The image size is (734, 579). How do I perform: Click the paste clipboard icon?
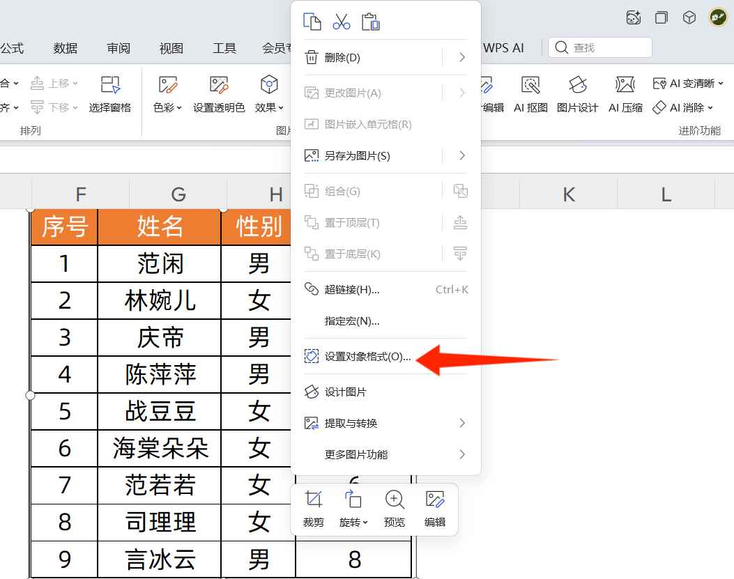(x=370, y=22)
